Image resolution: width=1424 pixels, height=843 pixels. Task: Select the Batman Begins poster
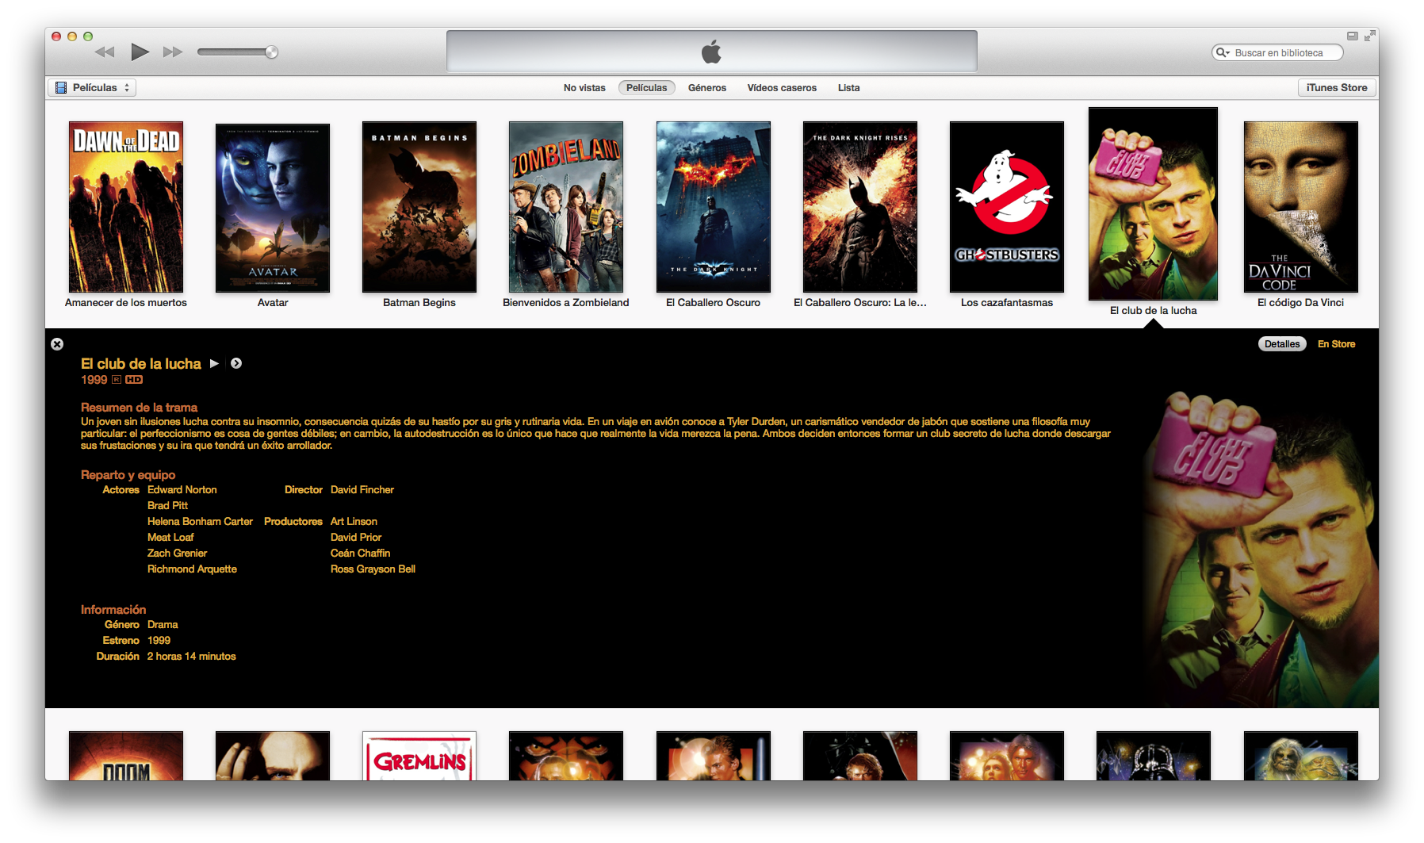click(419, 207)
